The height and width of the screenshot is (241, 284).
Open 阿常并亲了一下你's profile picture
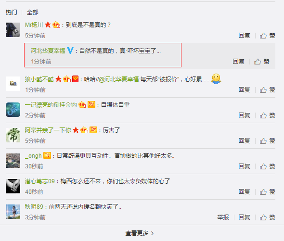click(13, 135)
